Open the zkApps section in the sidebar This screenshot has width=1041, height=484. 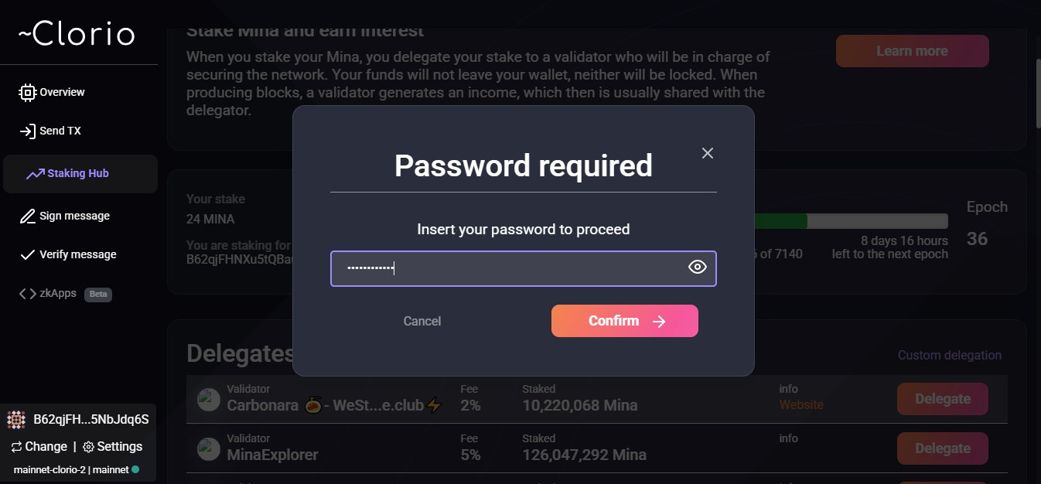57,293
